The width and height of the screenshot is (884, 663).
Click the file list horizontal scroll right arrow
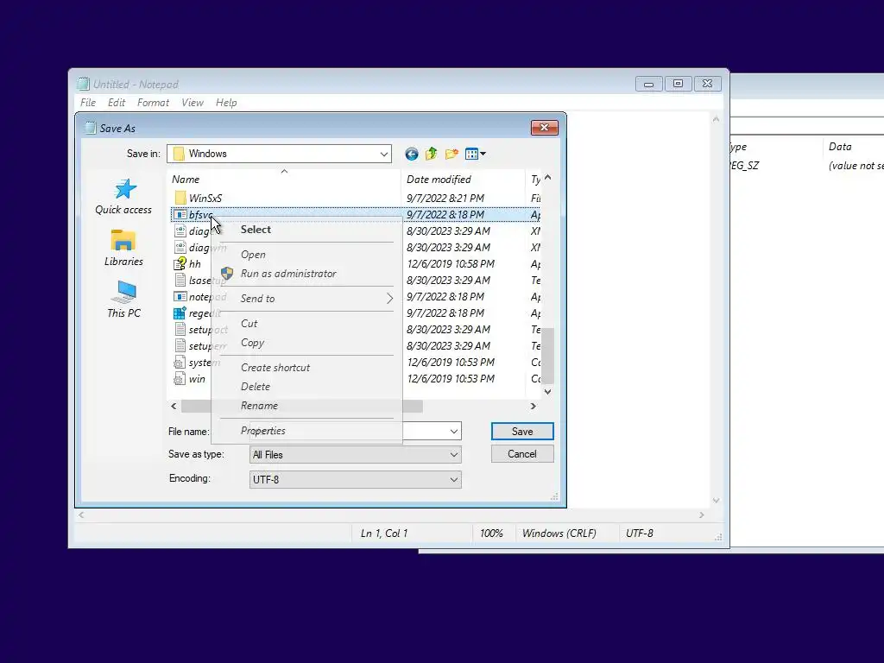pyautogui.click(x=533, y=406)
